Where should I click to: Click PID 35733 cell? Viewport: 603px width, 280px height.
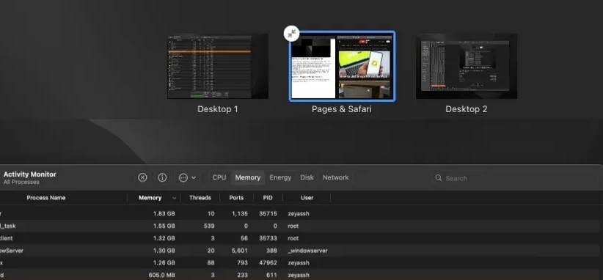[x=268, y=238]
